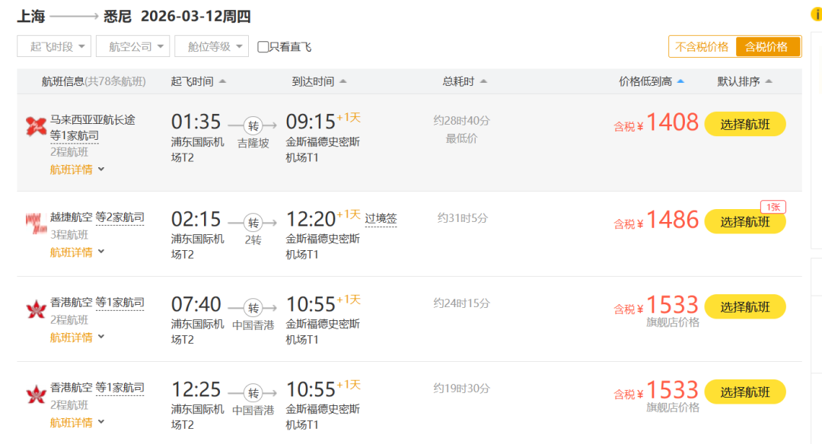Sort flights by total duration arrow
The width and height of the screenshot is (822, 444).
tap(483, 82)
